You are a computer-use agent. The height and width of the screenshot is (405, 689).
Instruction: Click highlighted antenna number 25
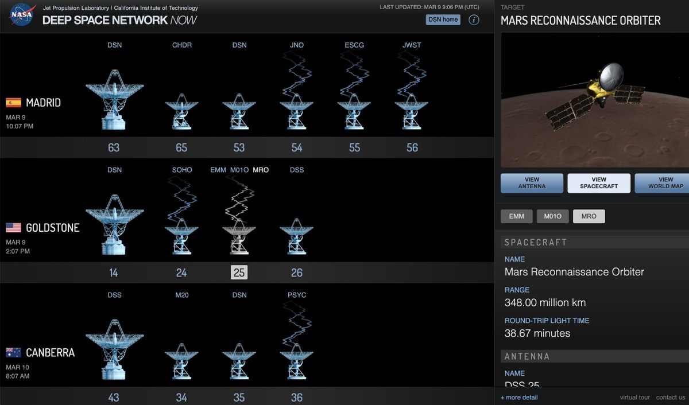(x=239, y=272)
